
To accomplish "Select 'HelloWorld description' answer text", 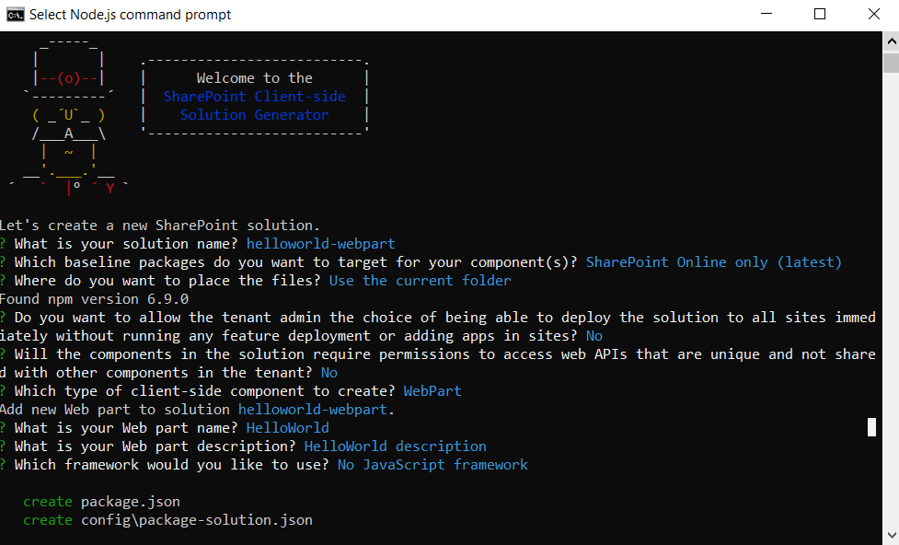I will 396,446.
